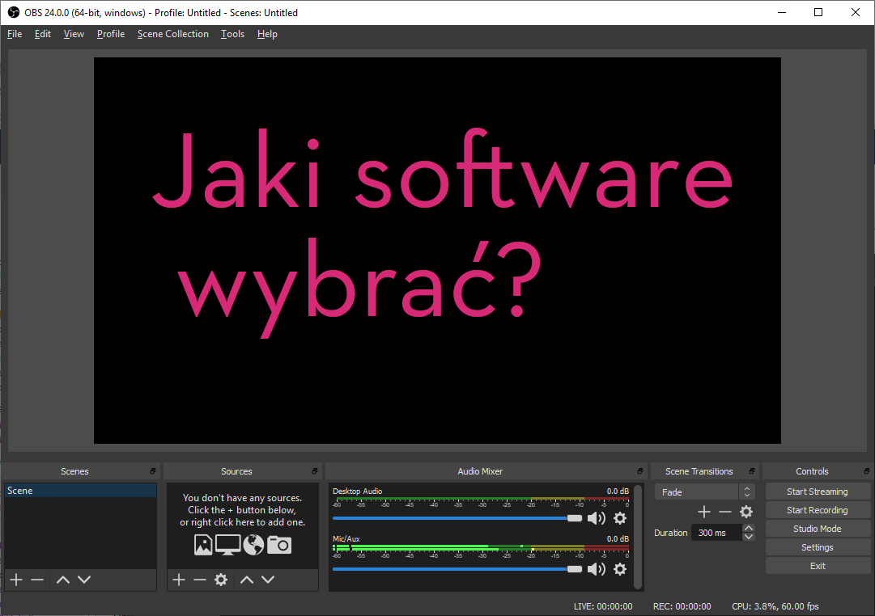
Task: Mute Desktop Audio speaker
Action: 597,518
